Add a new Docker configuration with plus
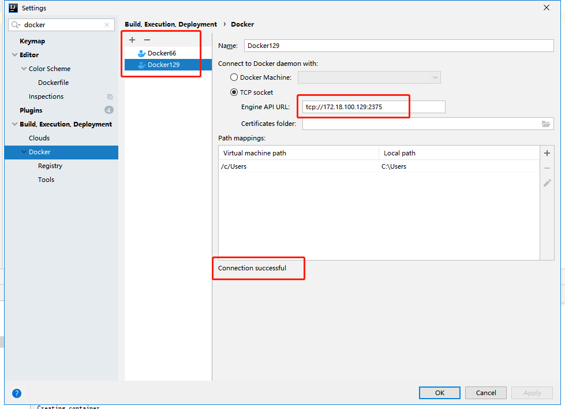Image resolution: width=565 pixels, height=409 pixels. [x=132, y=40]
